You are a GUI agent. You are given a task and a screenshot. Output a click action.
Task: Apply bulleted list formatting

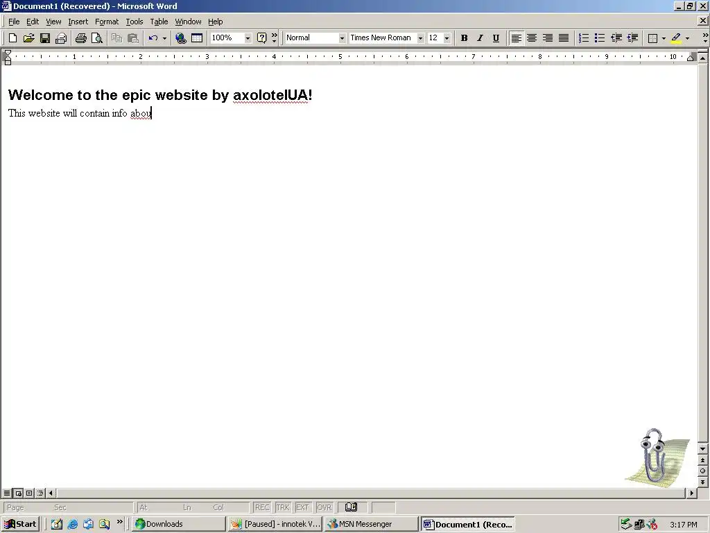tap(600, 38)
